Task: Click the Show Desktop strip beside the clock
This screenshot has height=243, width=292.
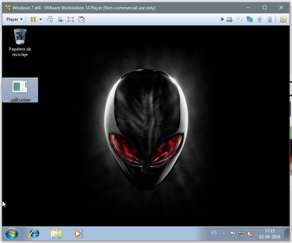Action: tap(287, 234)
